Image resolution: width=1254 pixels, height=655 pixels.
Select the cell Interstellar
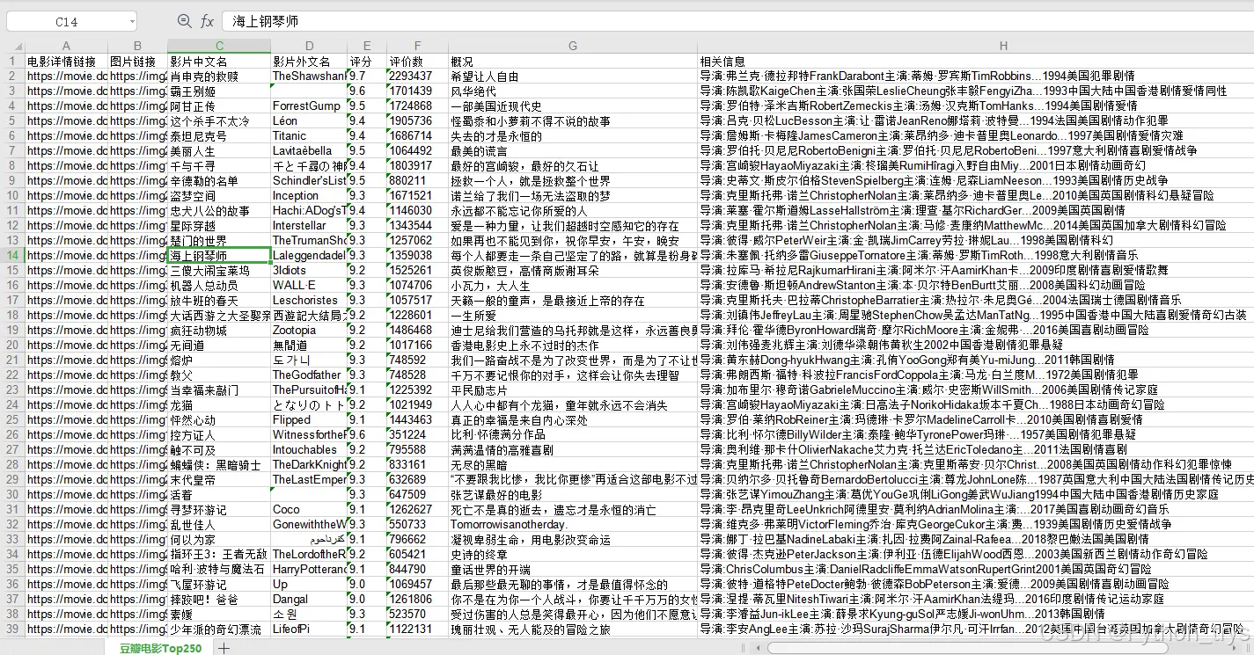tap(308, 226)
